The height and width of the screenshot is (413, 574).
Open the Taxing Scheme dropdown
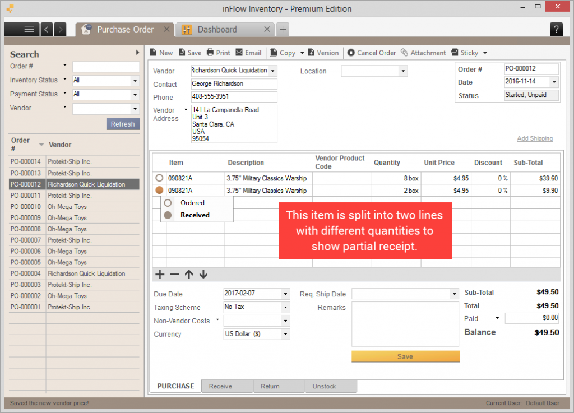point(285,307)
